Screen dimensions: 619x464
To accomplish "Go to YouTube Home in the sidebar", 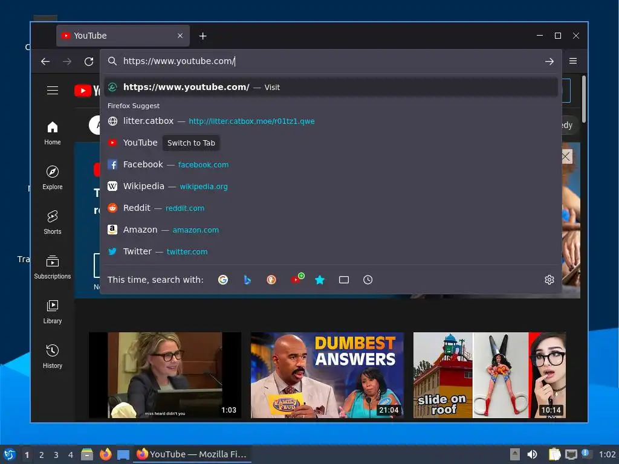I will click(x=53, y=134).
